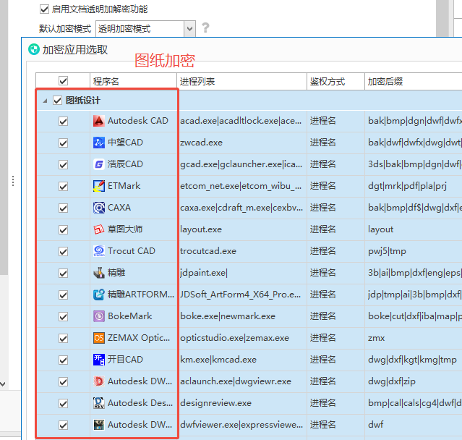Uncheck the ETMark row checkbox
Image resolution: width=462 pixels, height=440 pixels.
click(x=63, y=187)
